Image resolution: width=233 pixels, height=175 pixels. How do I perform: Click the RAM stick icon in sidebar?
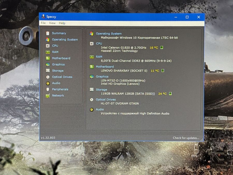pyautogui.click(x=48, y=52)
